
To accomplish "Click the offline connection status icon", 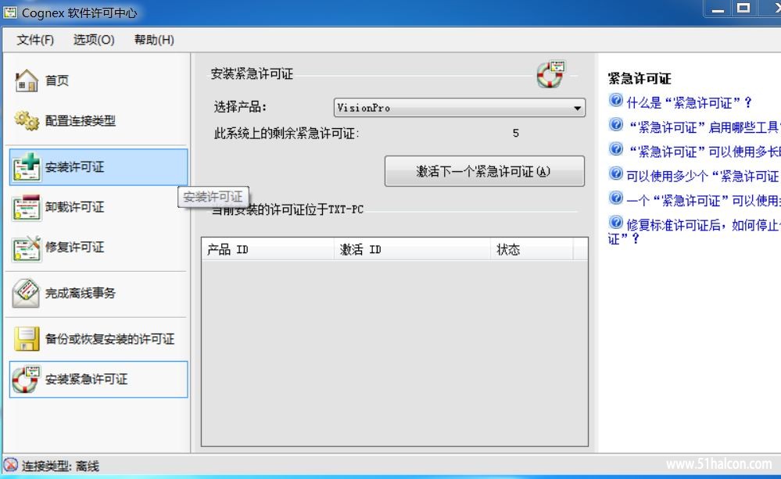I will tap(10, 465).
